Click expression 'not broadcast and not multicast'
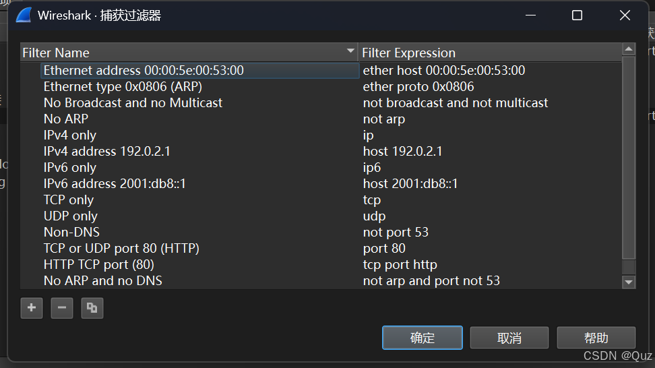Screen dimensions: 655x368 [456, 102]
